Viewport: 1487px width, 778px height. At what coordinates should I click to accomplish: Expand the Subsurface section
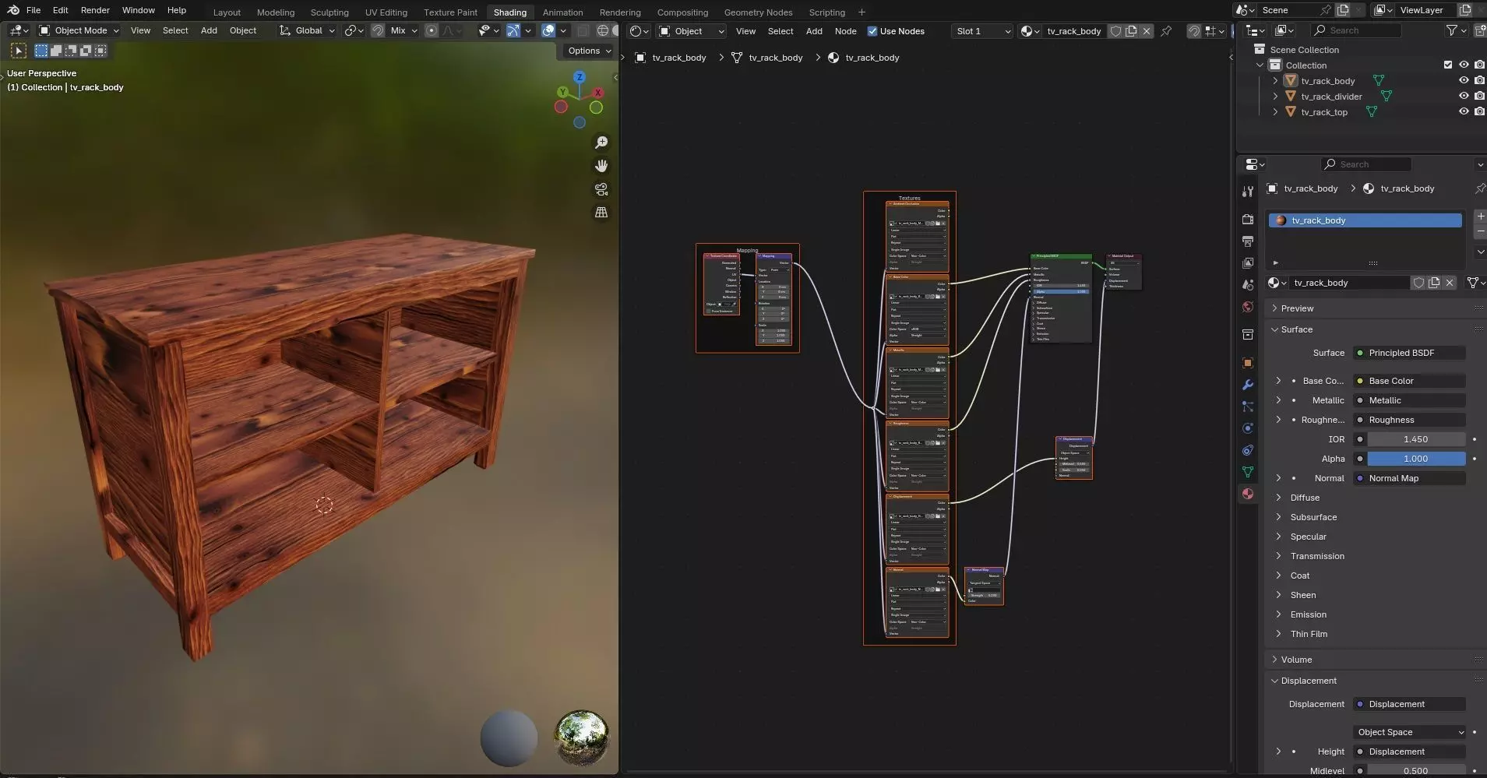(x=1313, y=517)
